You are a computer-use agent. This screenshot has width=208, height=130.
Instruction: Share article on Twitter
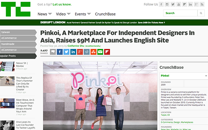coord(67,52)
